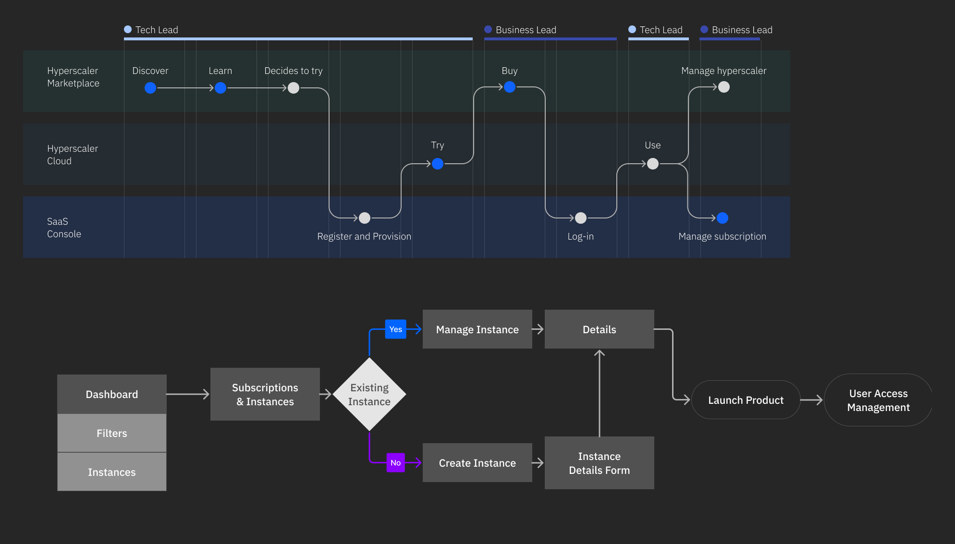Select the Filters box under Dashboard
Screen dimensions: 955x544
point(112,433)
